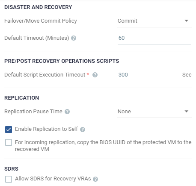Click the incoming replication BIOS UUID label text
The image size is (196, 186).
(x=103, y=146)
